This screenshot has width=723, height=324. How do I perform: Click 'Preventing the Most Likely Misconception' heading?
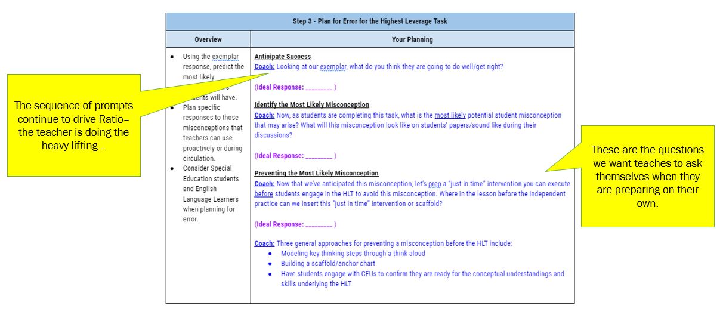click(316, 174)
